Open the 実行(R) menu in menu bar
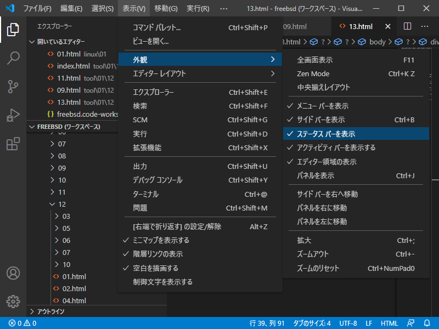This screenshot has width=439, height=329. tap(198, 9)
